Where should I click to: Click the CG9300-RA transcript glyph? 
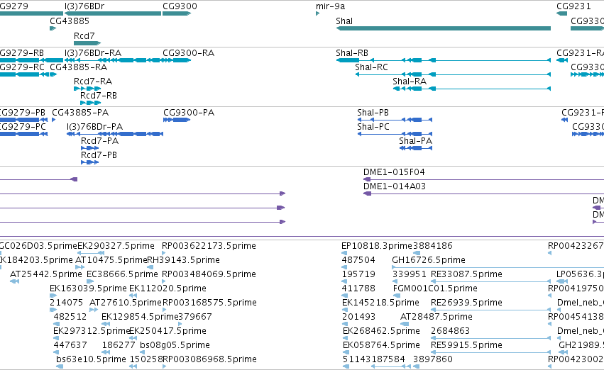click(177, 60)
